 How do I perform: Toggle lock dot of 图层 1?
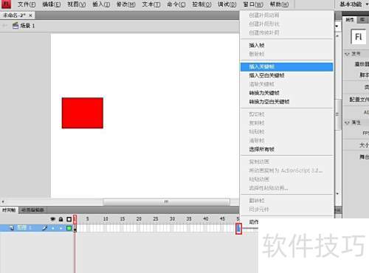click(x=61, y=228)
